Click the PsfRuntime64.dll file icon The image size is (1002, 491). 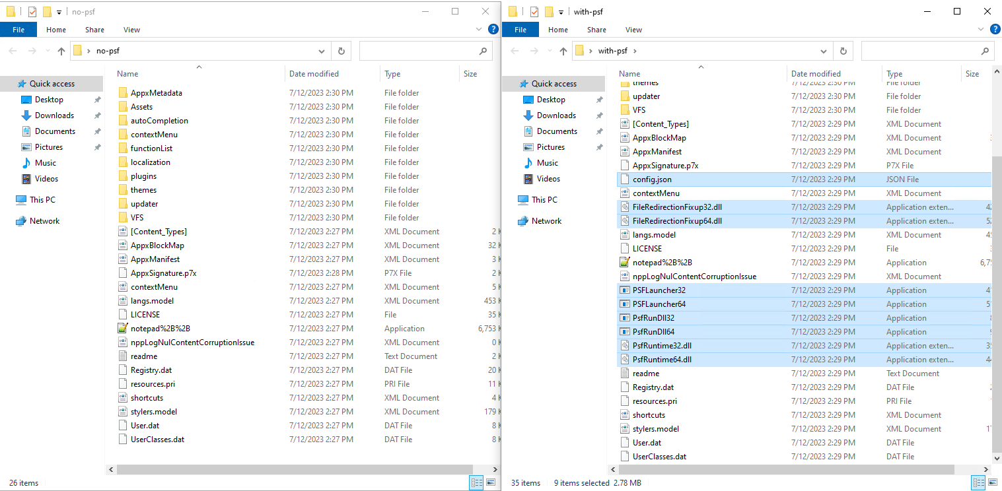(x=625, y=360)
